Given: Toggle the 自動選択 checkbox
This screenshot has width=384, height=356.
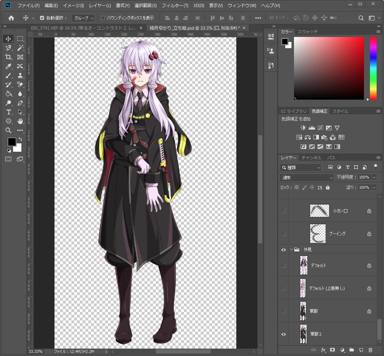Looking at the screenshot, I should coord(42,18).
